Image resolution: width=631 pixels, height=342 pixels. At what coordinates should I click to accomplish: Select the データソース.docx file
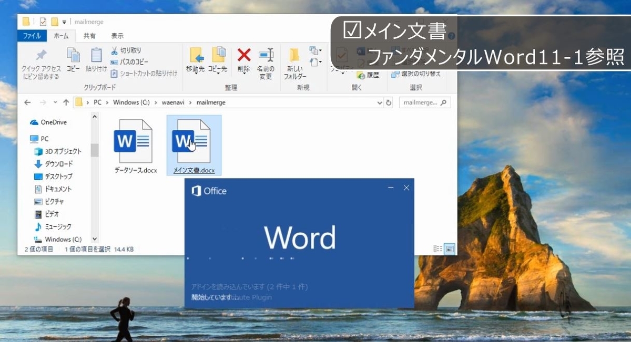[136, 147]
